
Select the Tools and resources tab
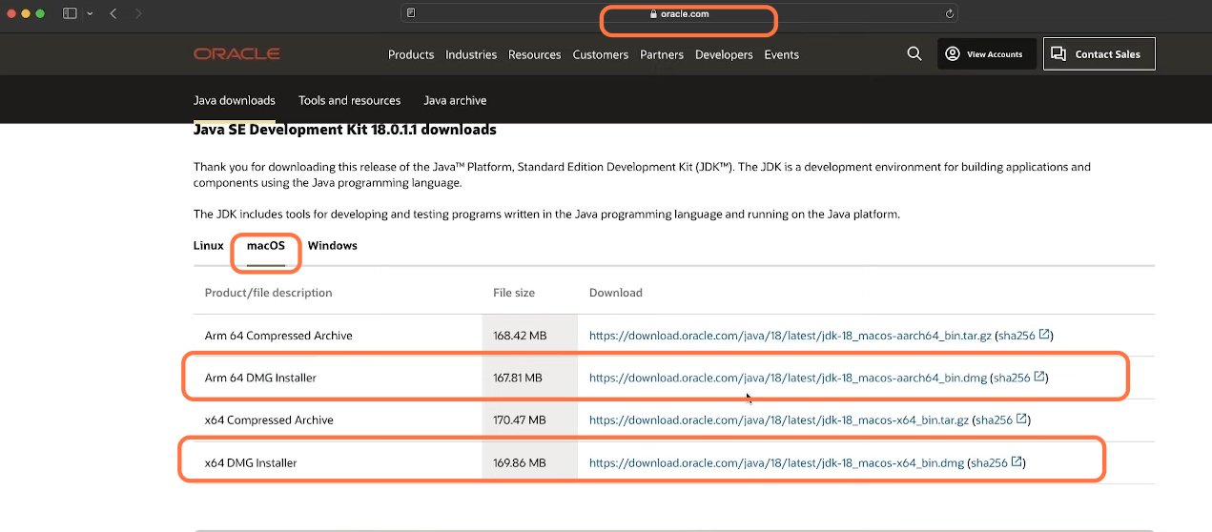pos(349,100)
